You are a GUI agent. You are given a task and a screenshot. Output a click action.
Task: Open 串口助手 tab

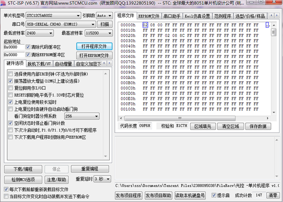pyautogui.click(x=172, y=16)
